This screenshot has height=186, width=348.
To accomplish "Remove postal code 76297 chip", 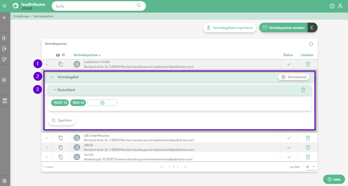I will coord(65,103).
